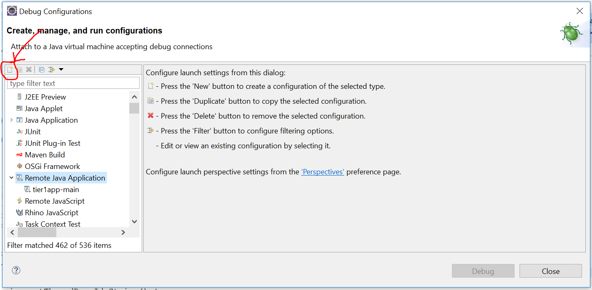592x290 pixels.
Task: Click the tree's scroll up arrow
Action: [x=134, y=97]
